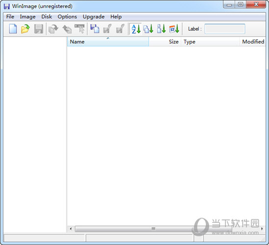Image resolution: width=269 pixels, height=245 pixels.
Task: Click the second grayed-out brush icon
Action: pos(120,28)
